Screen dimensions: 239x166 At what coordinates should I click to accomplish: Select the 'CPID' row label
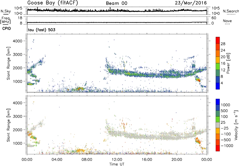tap(7, 28)
